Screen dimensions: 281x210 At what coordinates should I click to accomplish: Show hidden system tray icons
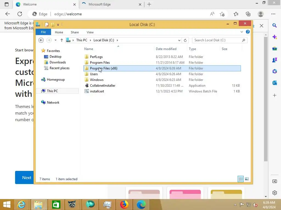coord(235,205)
